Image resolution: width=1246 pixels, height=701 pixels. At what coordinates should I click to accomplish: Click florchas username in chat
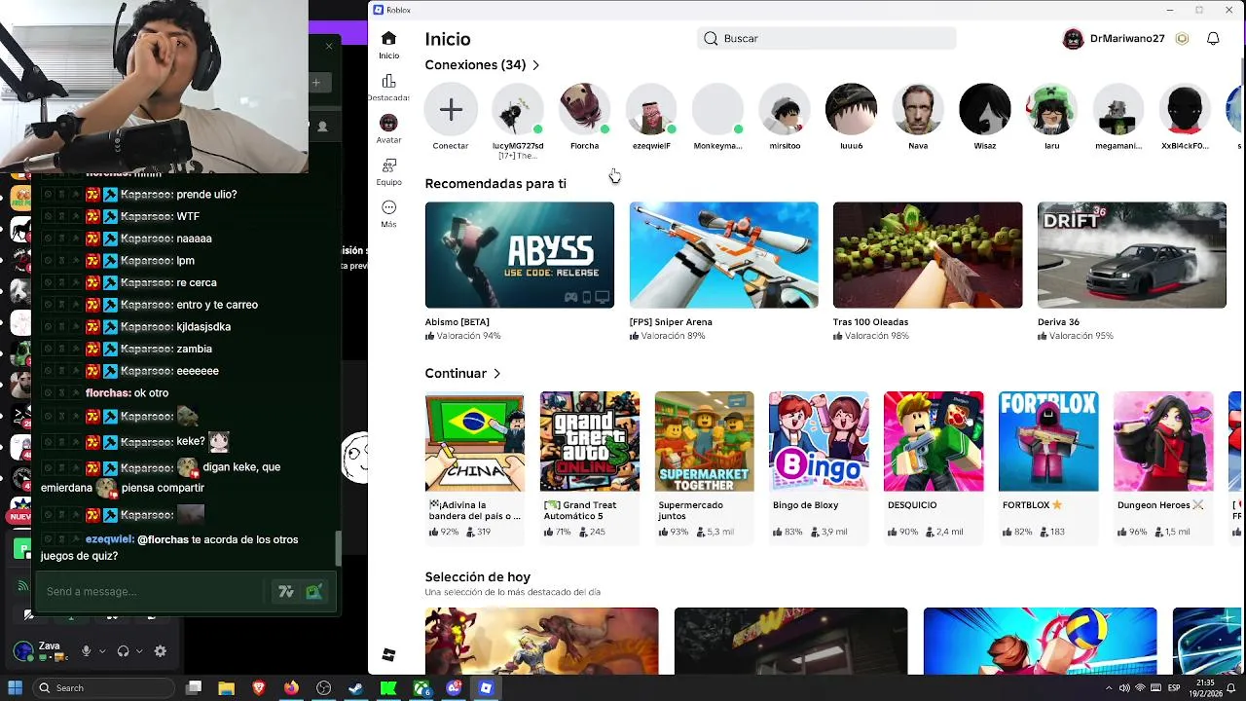pos(107,393)
